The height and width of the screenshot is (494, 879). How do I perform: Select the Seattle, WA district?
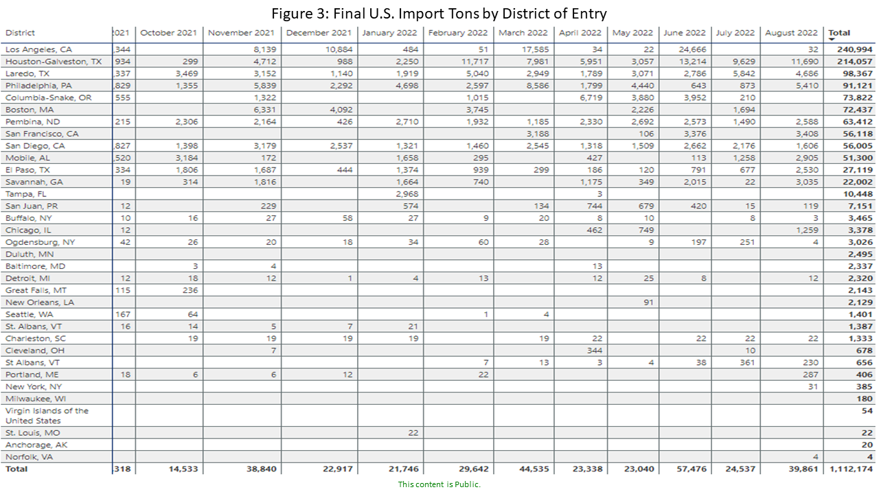pyautogui.click(x=29, y=314)
